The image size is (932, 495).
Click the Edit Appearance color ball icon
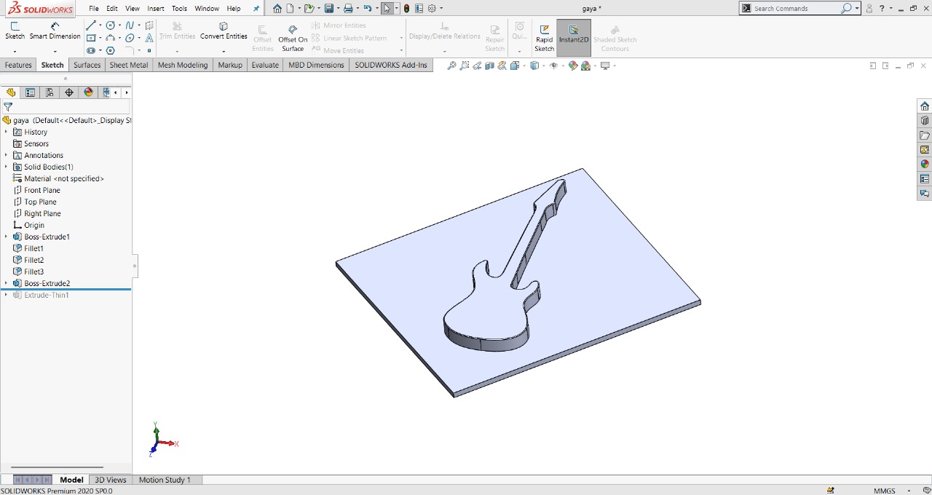(573, 66)
